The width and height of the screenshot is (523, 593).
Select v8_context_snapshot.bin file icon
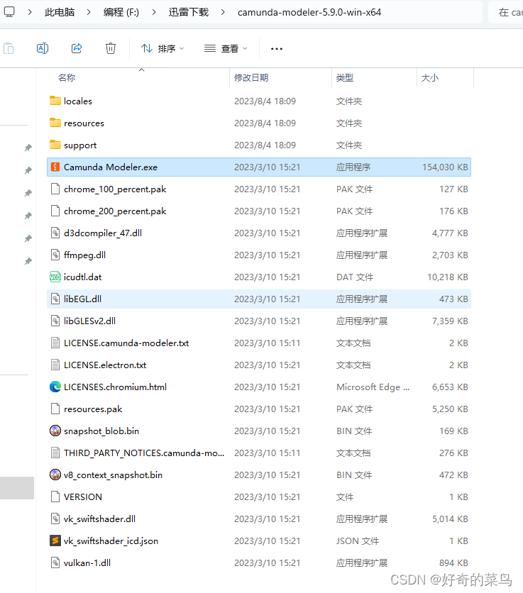point(55,475)
